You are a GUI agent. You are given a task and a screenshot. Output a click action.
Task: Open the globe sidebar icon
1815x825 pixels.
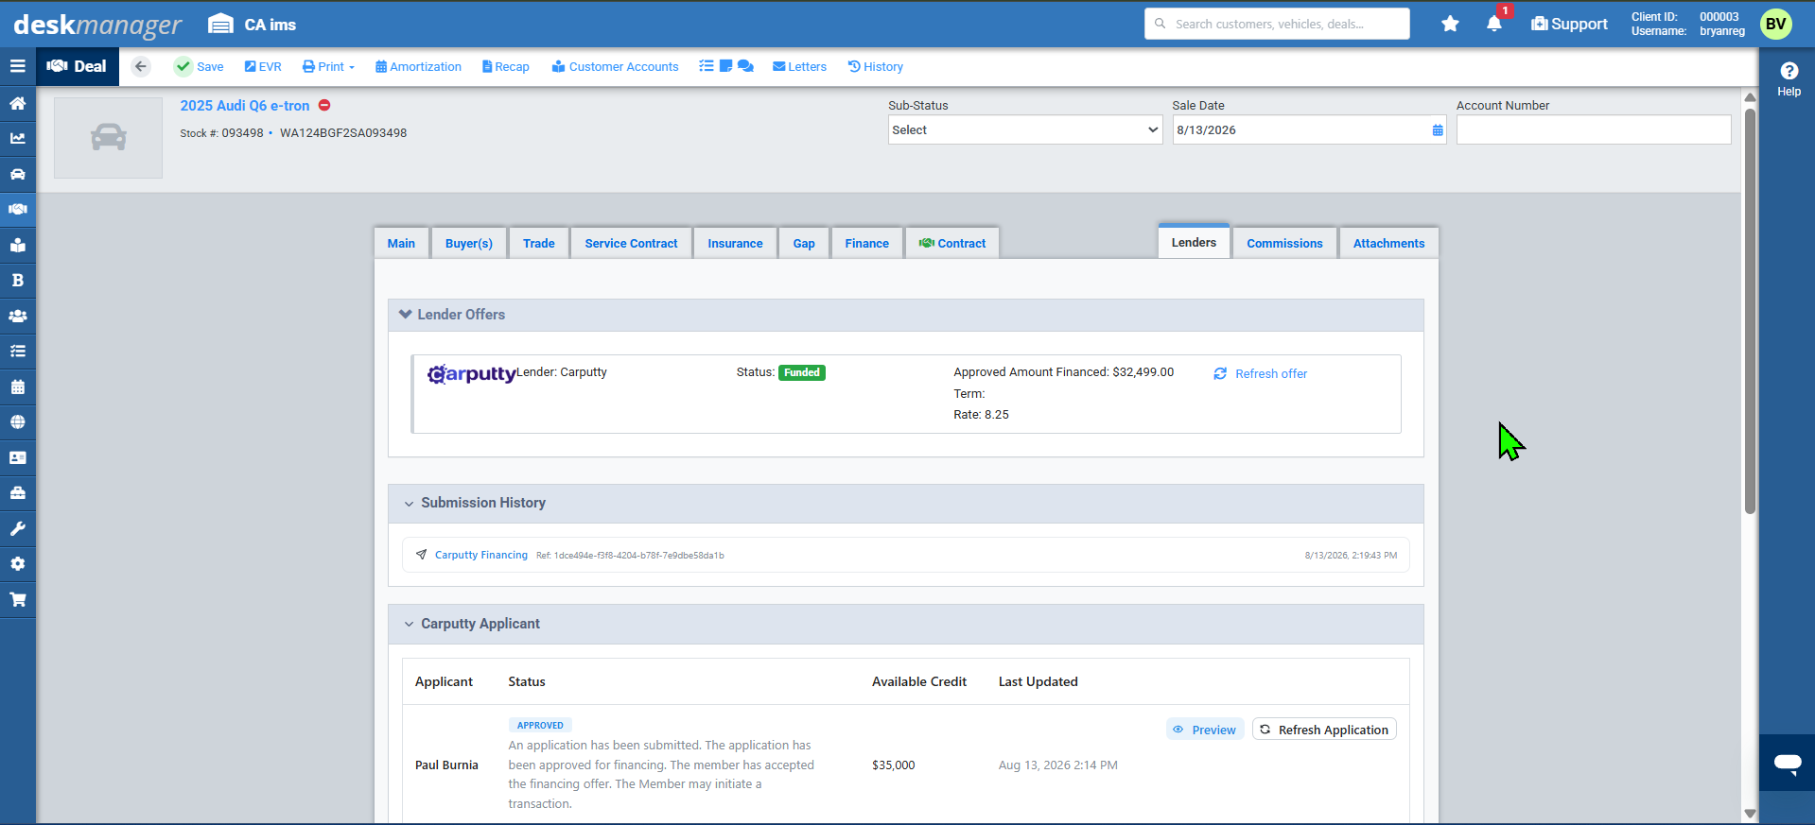click(x=17, y=421)
